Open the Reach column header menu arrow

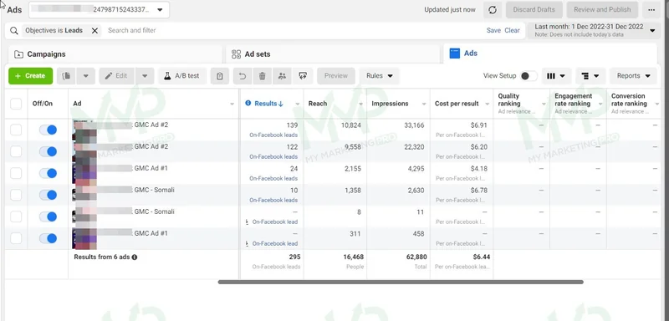pyautogui.click(x=360, y=104)
